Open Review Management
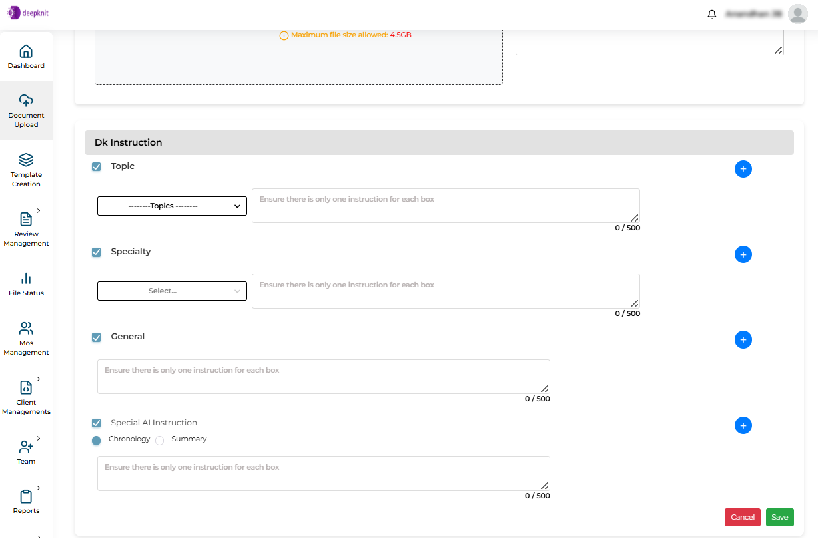This screenshot has width=818, height=549. (x=26, y=230)
